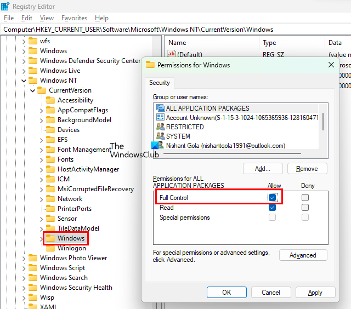The width and height of the screenshot is (351, 309).
Task: Click the Wisp folder icon
Action: (33, 297)
